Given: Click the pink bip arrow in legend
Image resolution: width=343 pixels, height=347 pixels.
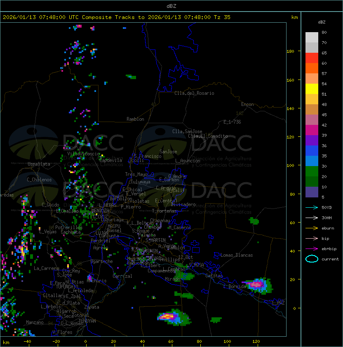Looking at the screenshot, I should click(x=312, y=238).
